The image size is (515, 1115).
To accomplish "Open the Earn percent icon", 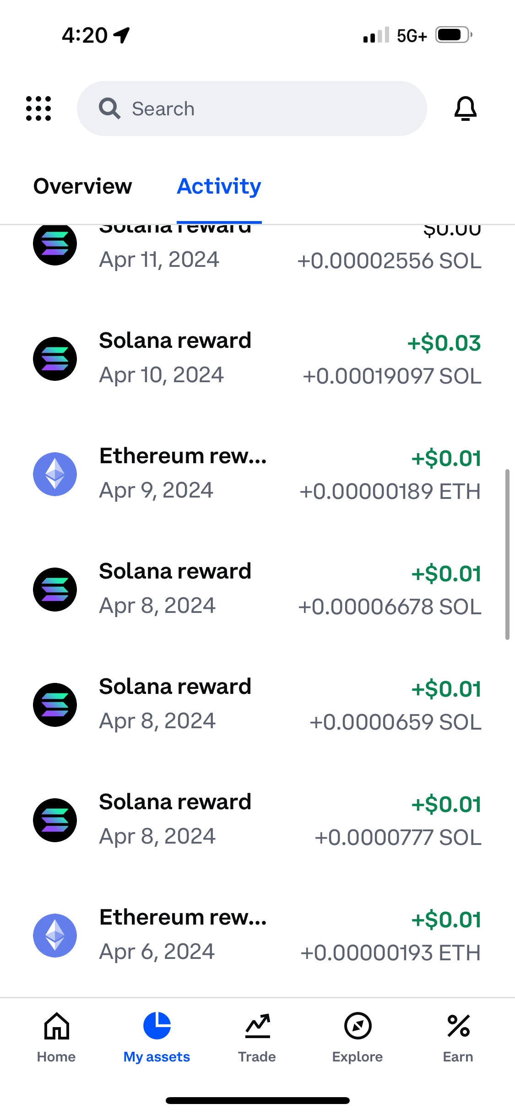I will pyautogui.click(x=458, y=1026).
